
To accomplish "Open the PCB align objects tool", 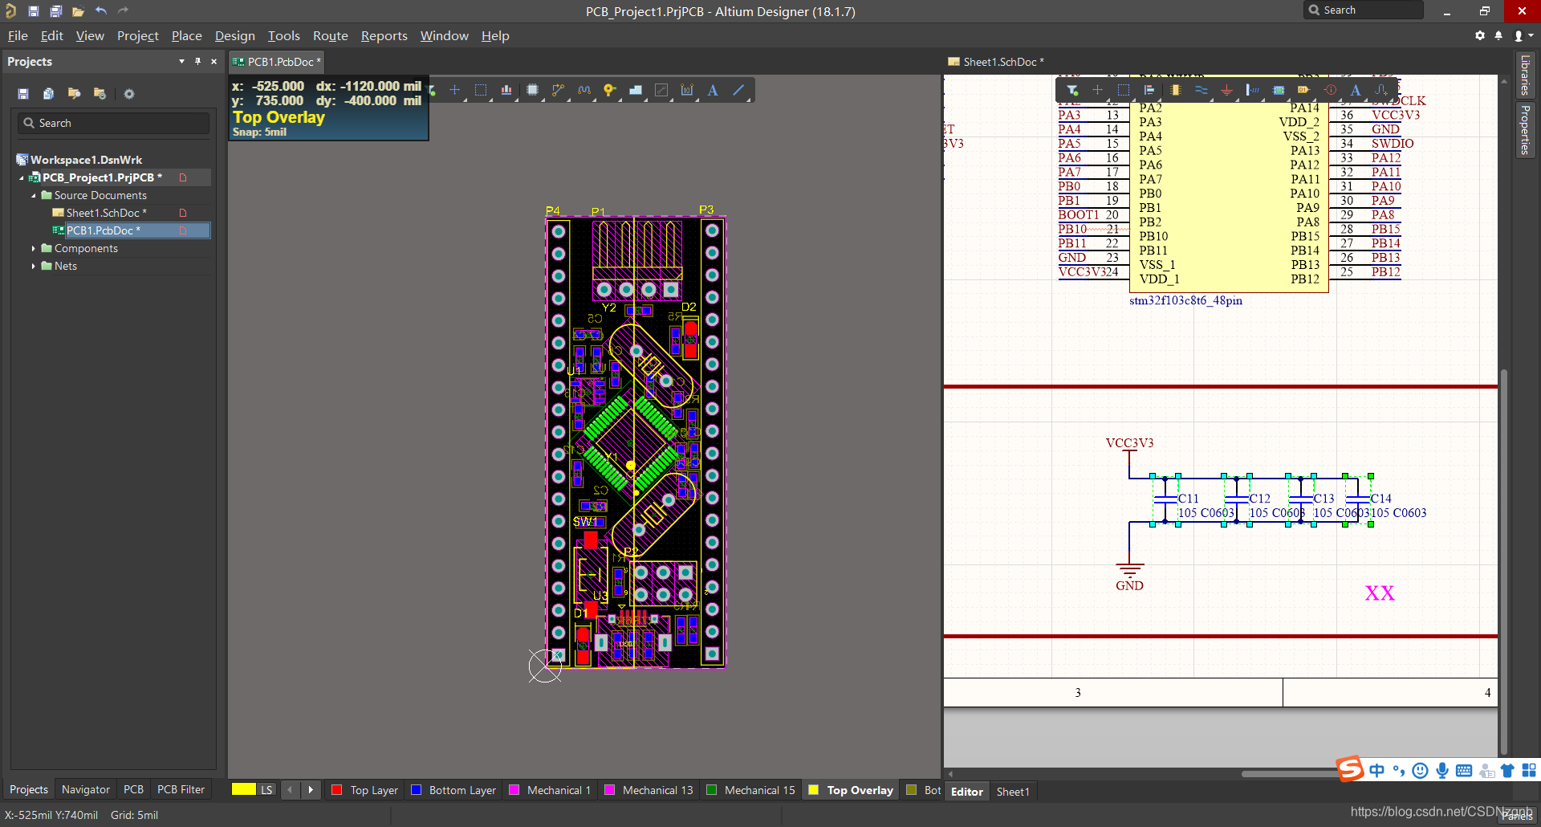I will [506, 90].
